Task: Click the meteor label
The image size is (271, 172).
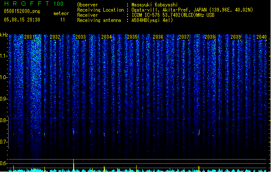Action: click(61, 13)
